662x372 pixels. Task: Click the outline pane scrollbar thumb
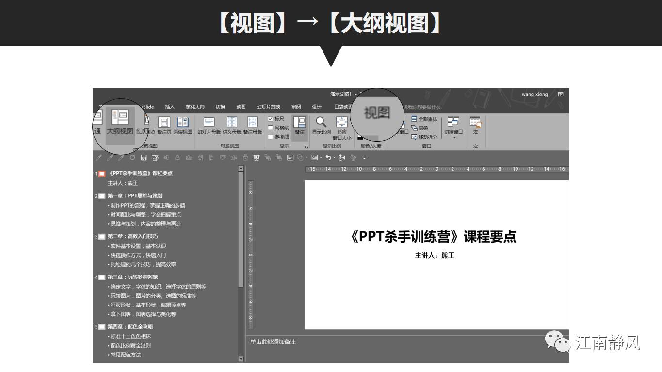point(241,229)
